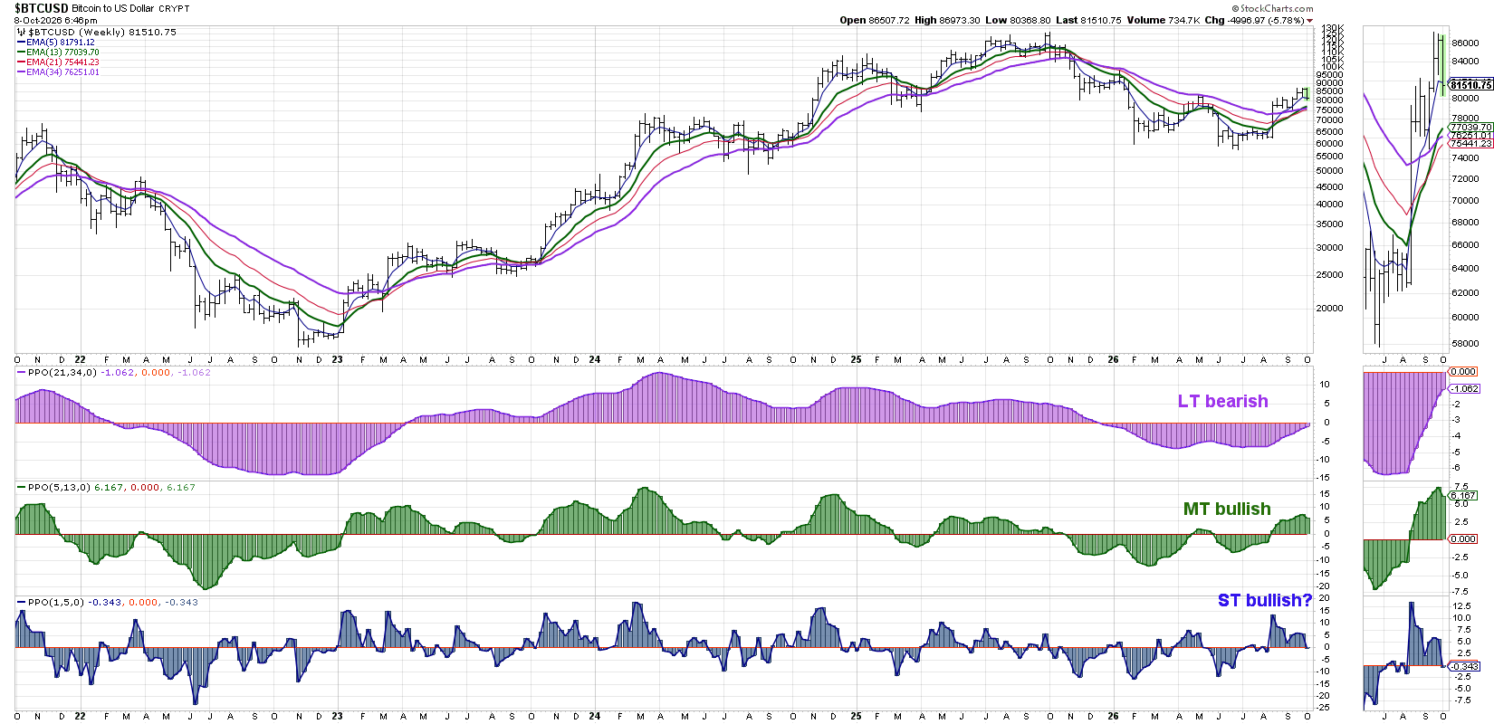The width and height of the screenshot is (1494, 724).
Task: Click the PPO(5,13,0) indicator label
Action: 60,487
